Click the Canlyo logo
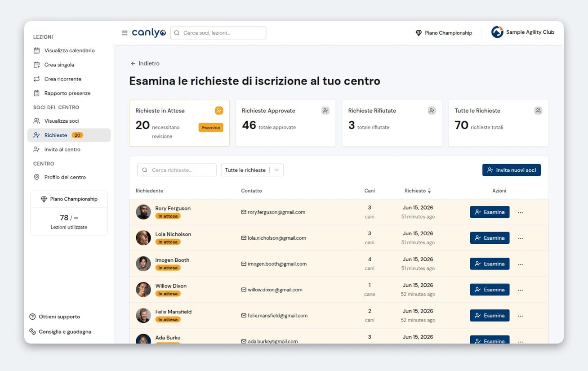 tap(149, 33)
